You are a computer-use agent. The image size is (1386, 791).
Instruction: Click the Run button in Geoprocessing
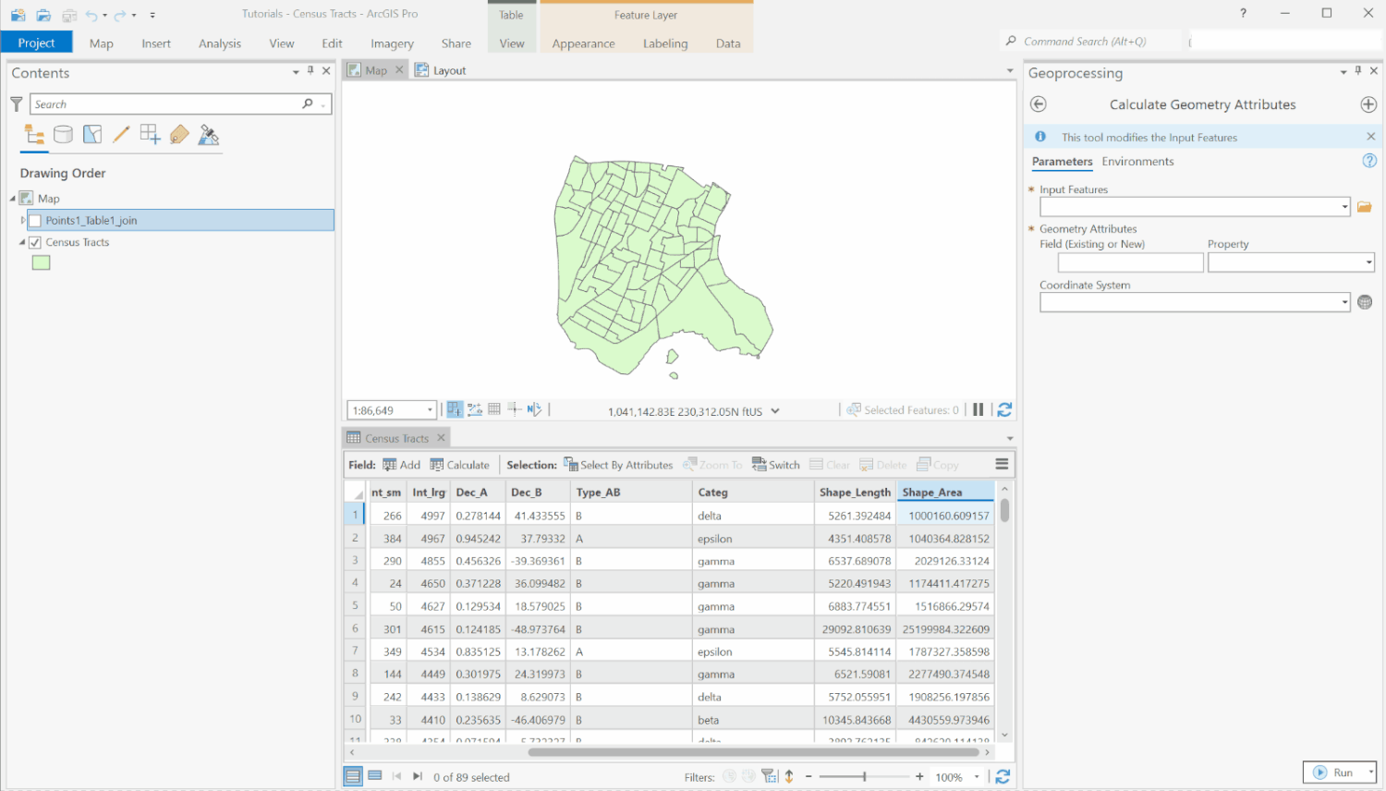pyautogui.click(x=1340, y=772)
